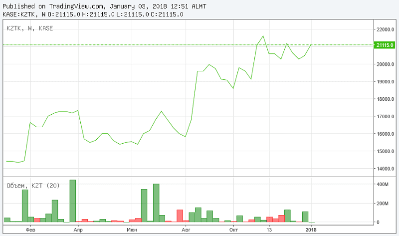Viewport: 399px width, 236px height.
Task: Click the 400M volume axis label
Action: (x=383, y=184)
